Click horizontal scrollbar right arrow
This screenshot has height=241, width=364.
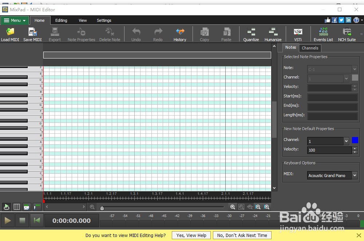tap(84, 206)
